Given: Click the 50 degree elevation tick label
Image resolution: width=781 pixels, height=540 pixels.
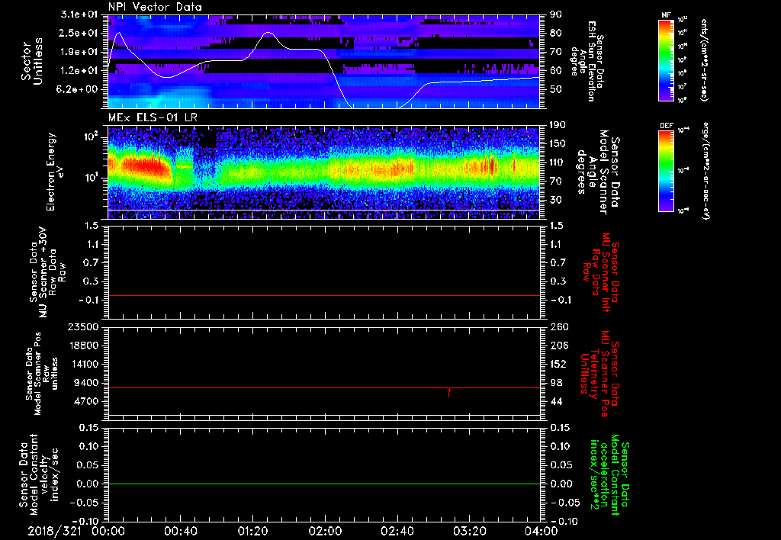Looking at the screenshot, I should coord(556,90).
